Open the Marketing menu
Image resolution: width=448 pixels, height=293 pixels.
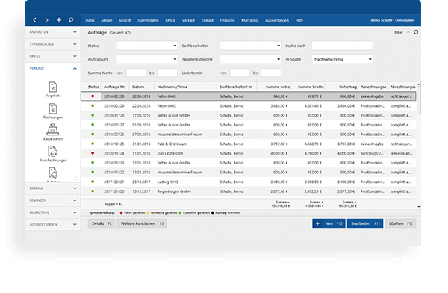click(x=249, y=20)
